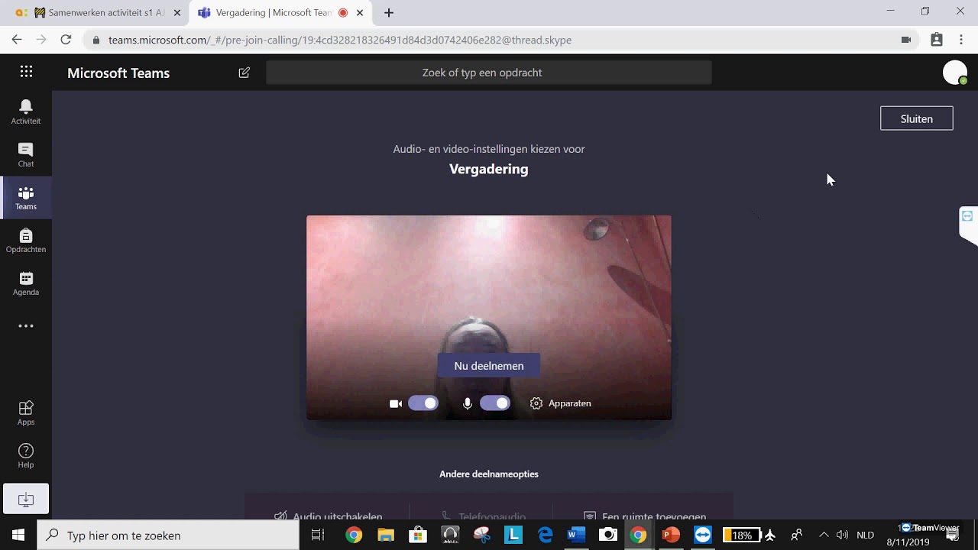Open PowerPoint from the taskbar
Image resolution: width=978 pixels, height=550 pixels.
point(671,535)
